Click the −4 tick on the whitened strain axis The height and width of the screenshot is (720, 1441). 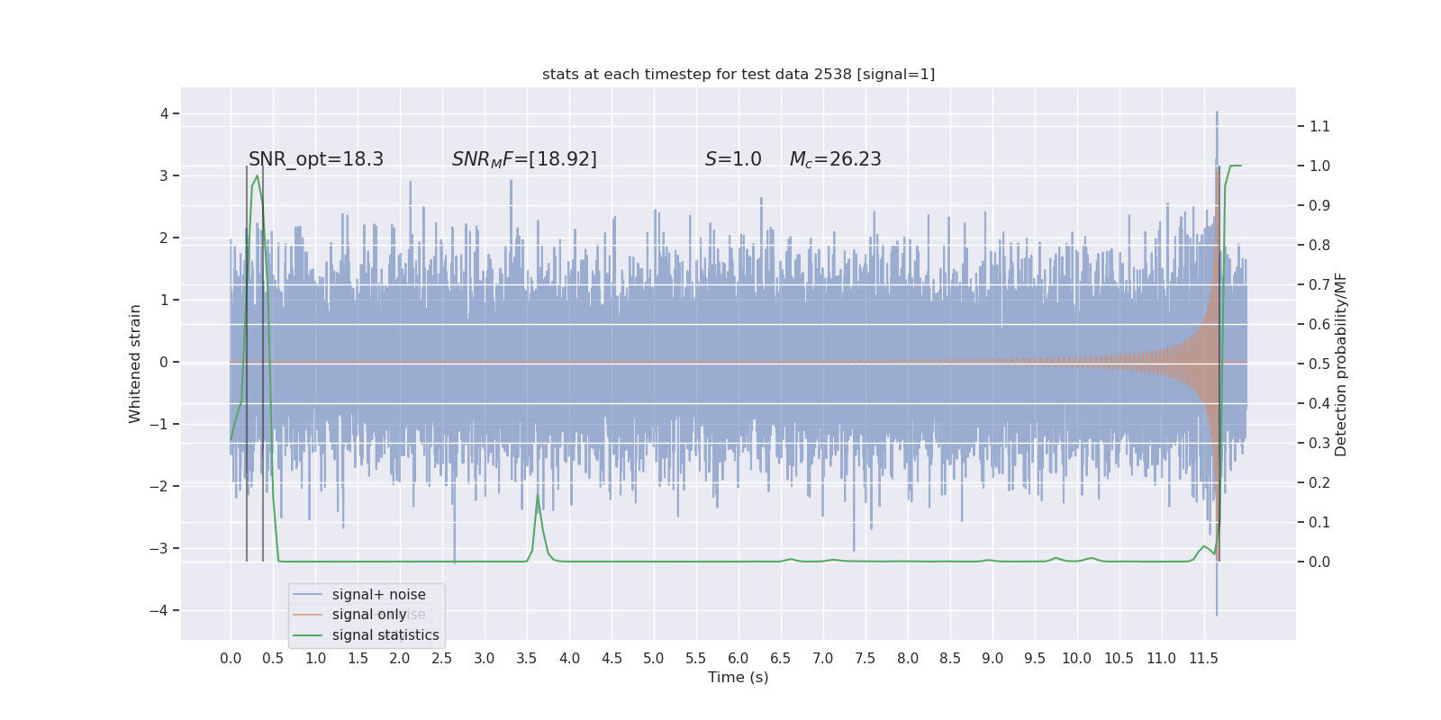click(159, 610)
